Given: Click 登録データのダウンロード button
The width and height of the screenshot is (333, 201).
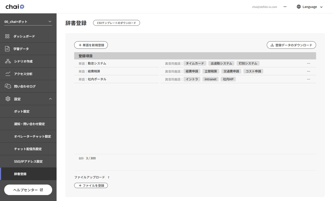Looking at the screenshot, I should pos(291,45).
